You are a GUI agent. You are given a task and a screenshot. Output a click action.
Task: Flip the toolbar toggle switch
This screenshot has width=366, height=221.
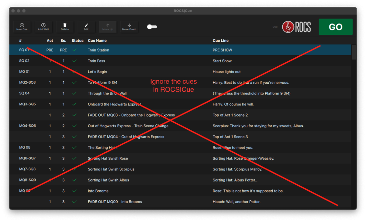[x=152, y=26]
